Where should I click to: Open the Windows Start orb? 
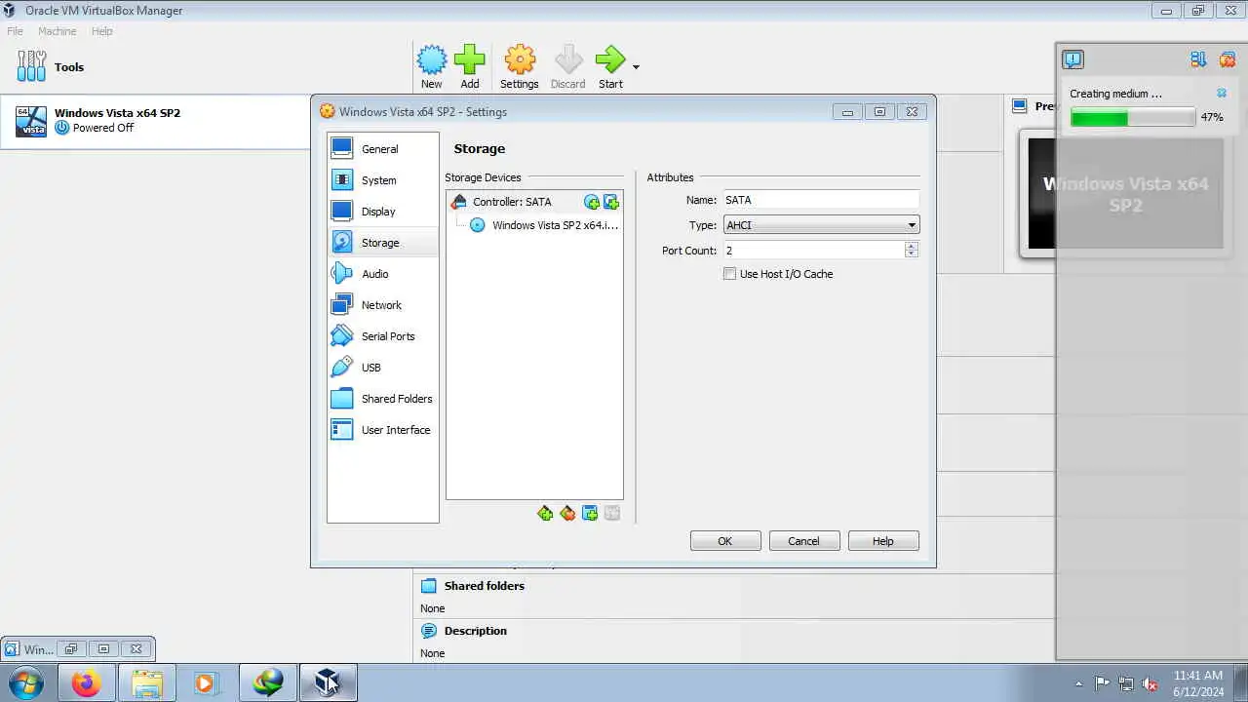coord(25,682)
